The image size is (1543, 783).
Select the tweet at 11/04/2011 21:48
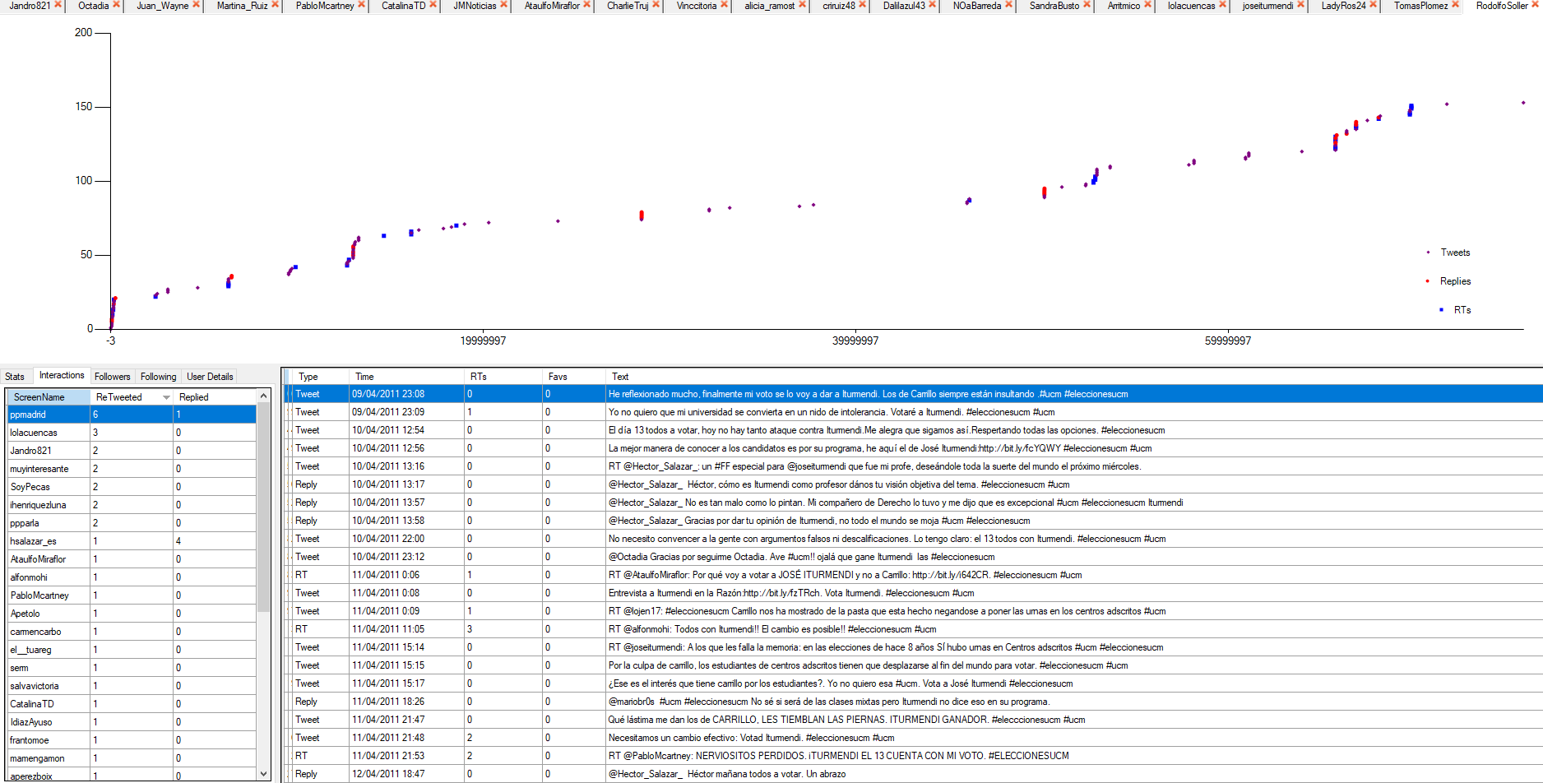(913, 738)
